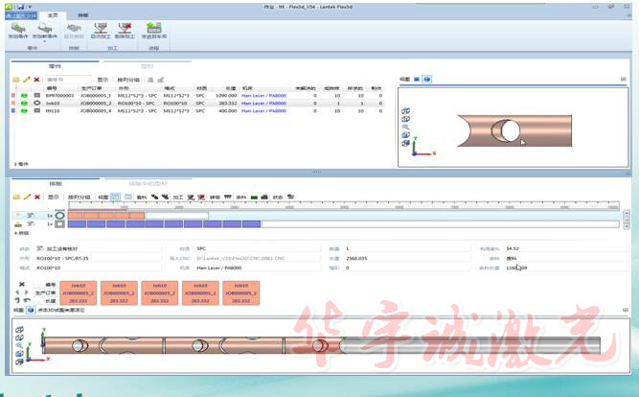Expand the Add New Part dropdown arrow

(45, 39)
